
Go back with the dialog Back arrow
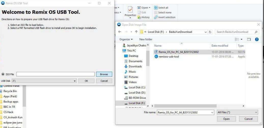tap(120, 32)
